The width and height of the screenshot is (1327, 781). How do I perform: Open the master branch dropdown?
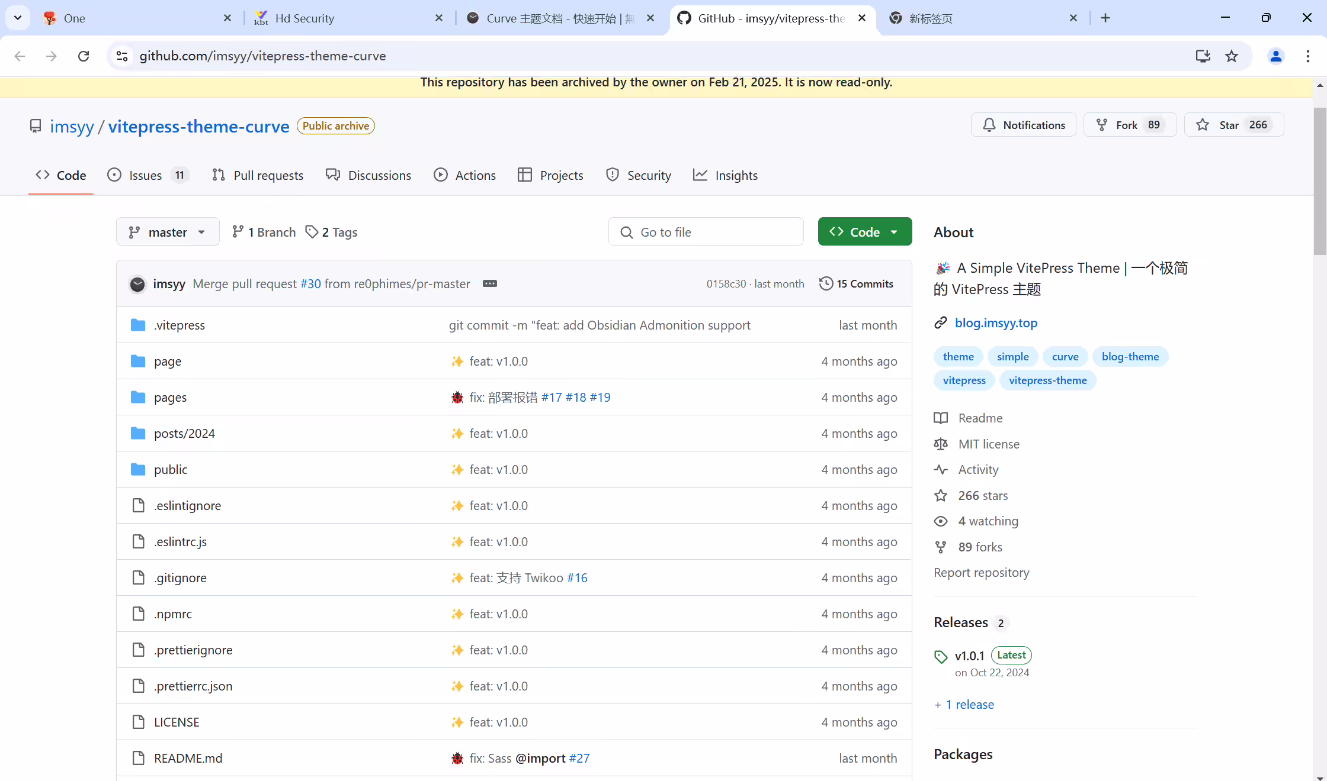point(168,232)
